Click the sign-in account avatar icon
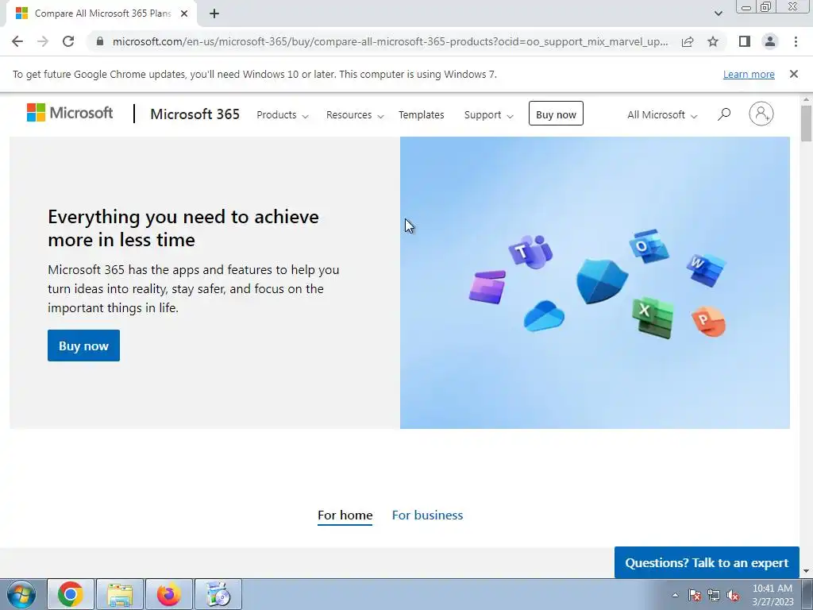 761,114
